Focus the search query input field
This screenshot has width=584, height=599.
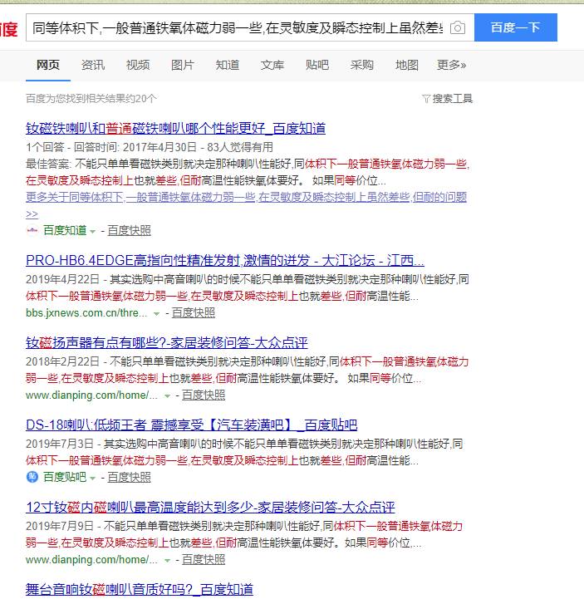tap(237, 27)
